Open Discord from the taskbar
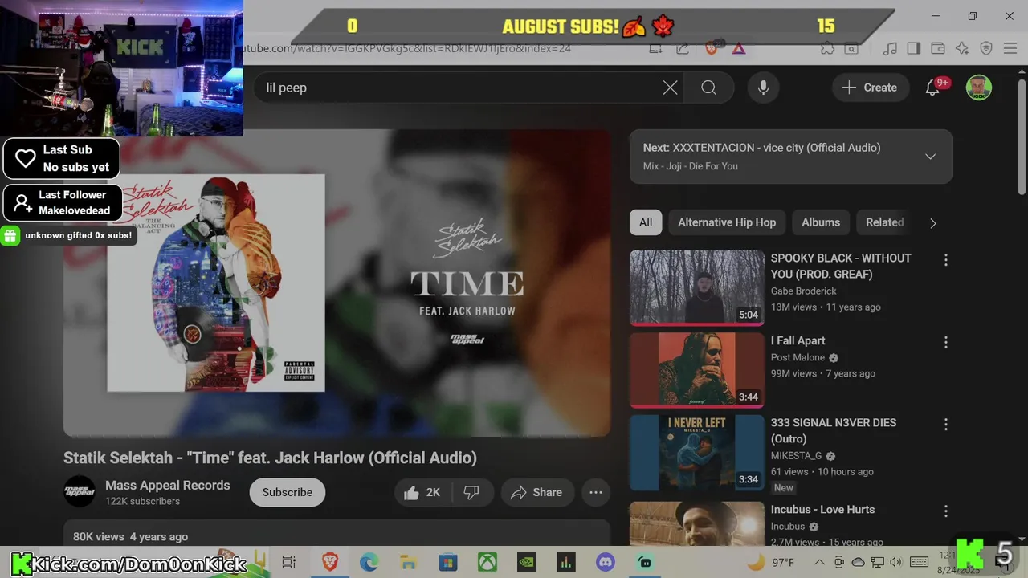Viewport: 1028px width, 578px height. coord(605,562)
